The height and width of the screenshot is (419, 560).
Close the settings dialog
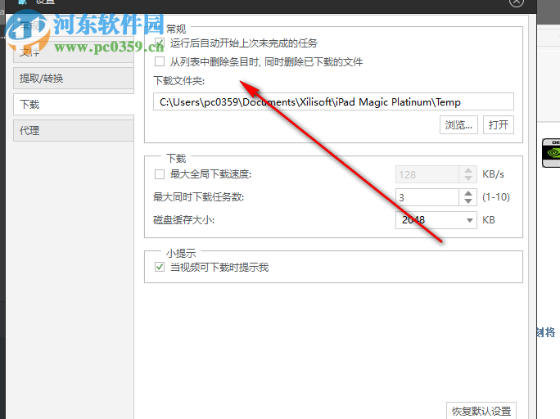[516, 2]
